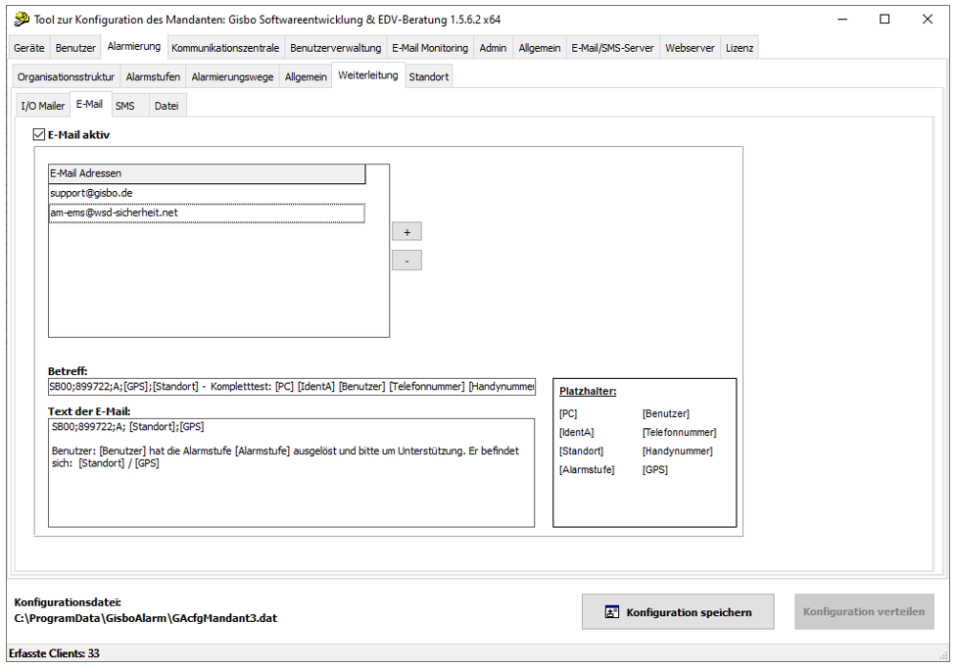Maximize the configuration tool window
This screenshot has height=667, width=957.
(885, 19)
